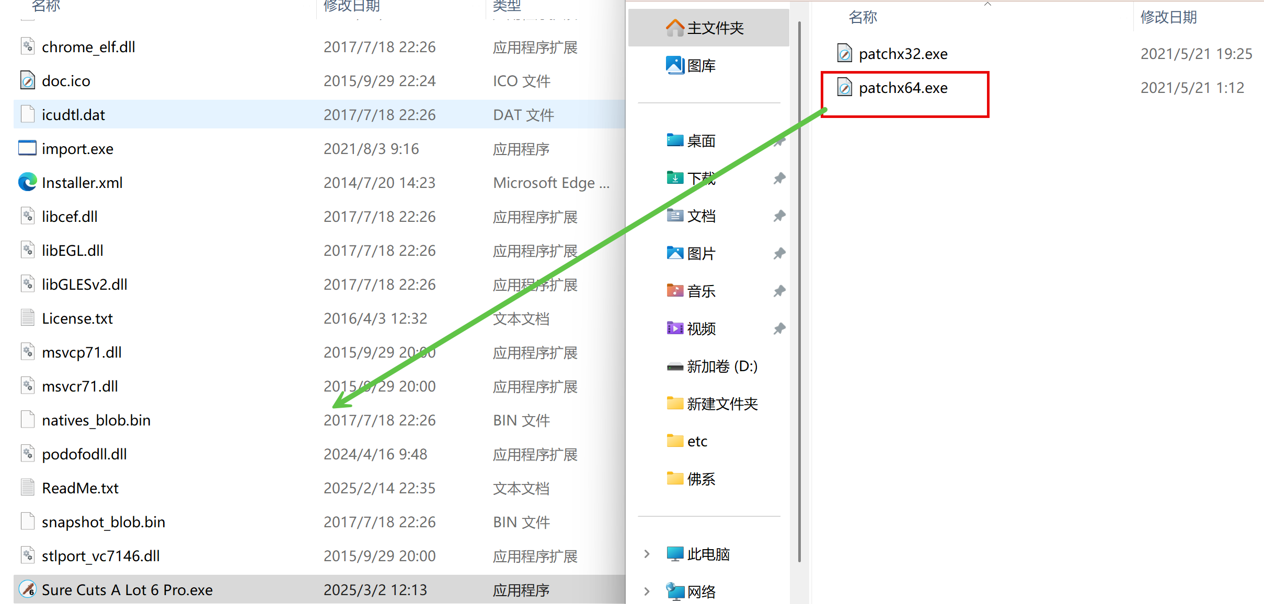Sort left pane by the 名称 column header

46,6
